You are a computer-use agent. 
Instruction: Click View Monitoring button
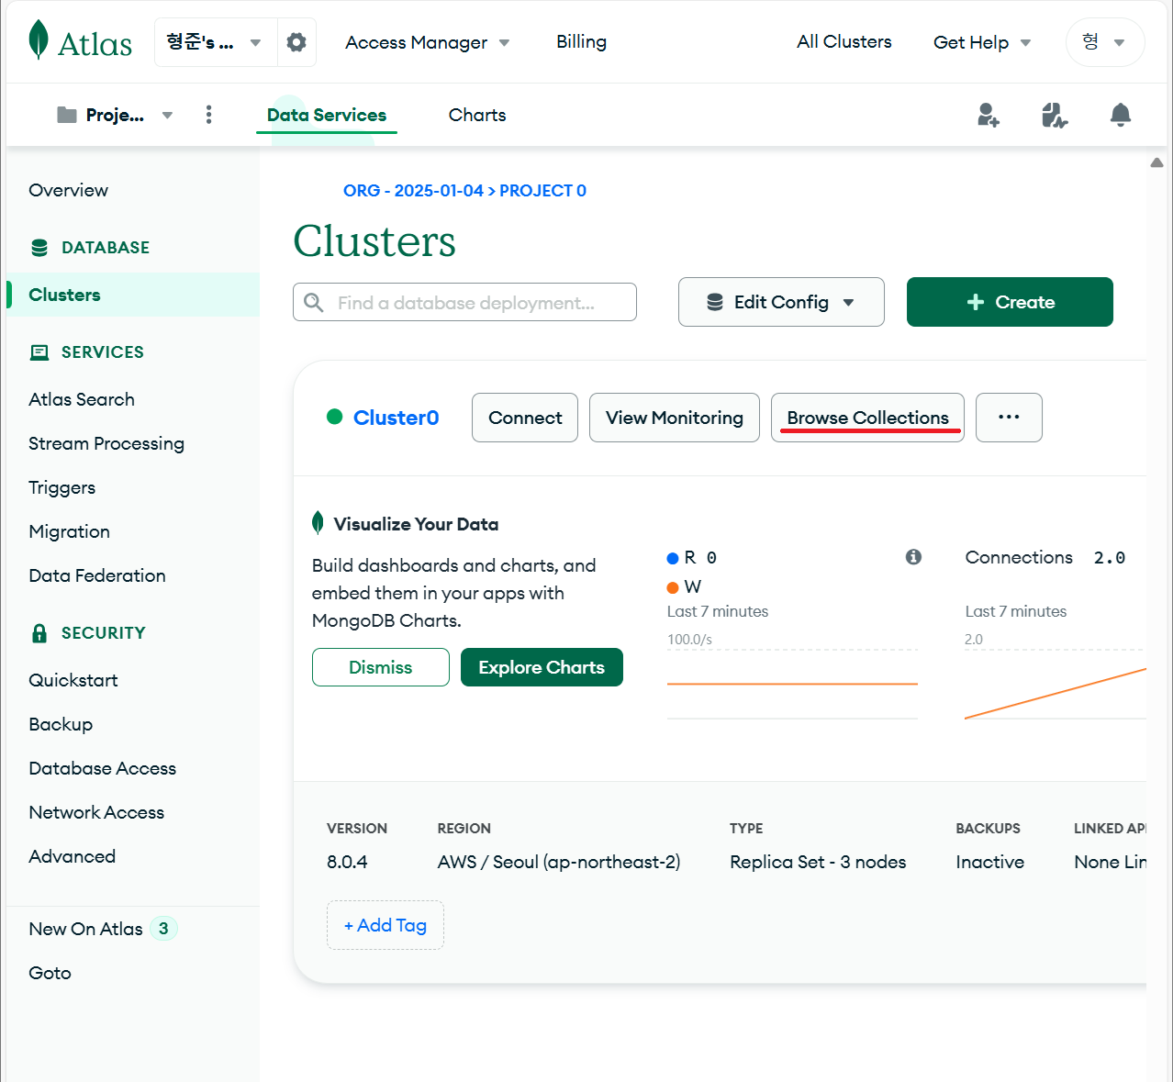pyautogui.click(x=675, y=418)
